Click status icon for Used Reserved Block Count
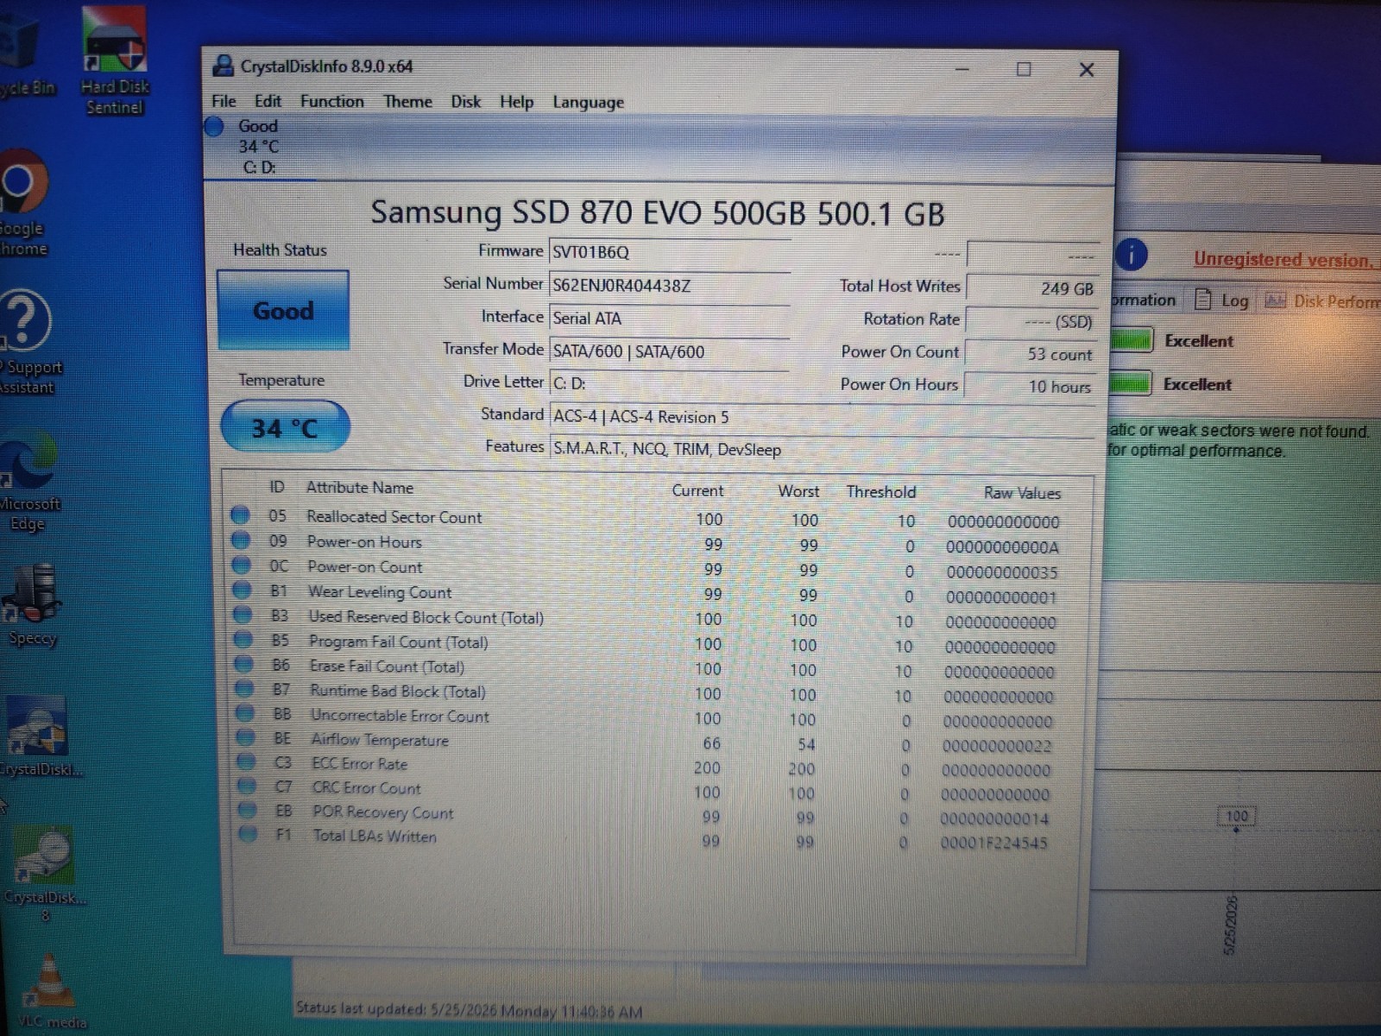Image resolution: width=1381 pixels, height=1036 pixels. pos(243,615)
